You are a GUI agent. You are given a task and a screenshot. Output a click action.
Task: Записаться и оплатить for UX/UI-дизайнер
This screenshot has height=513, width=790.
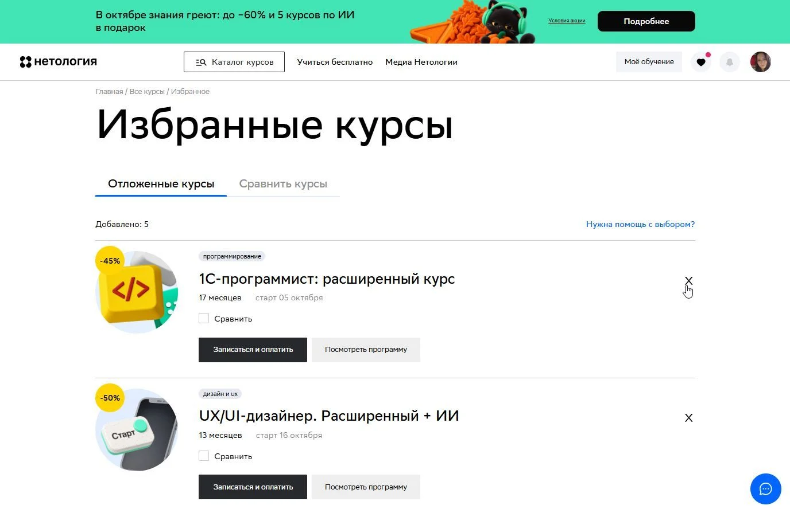tap(253, 487)
